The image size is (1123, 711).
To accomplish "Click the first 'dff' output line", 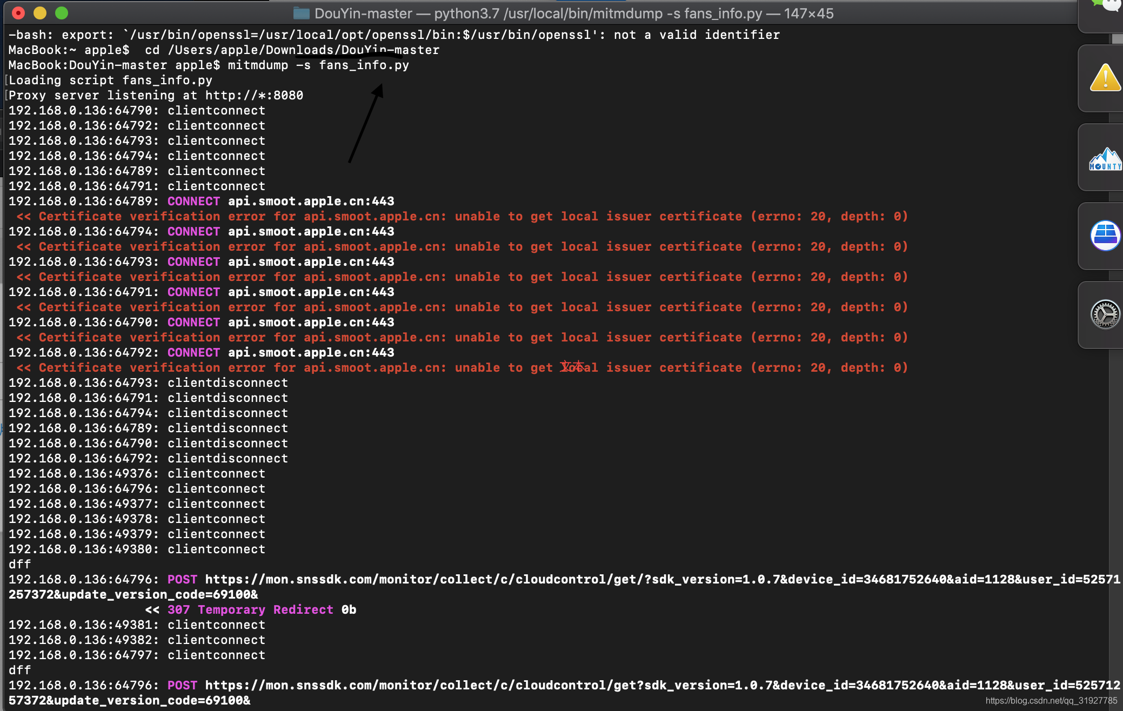I will 19,564.
